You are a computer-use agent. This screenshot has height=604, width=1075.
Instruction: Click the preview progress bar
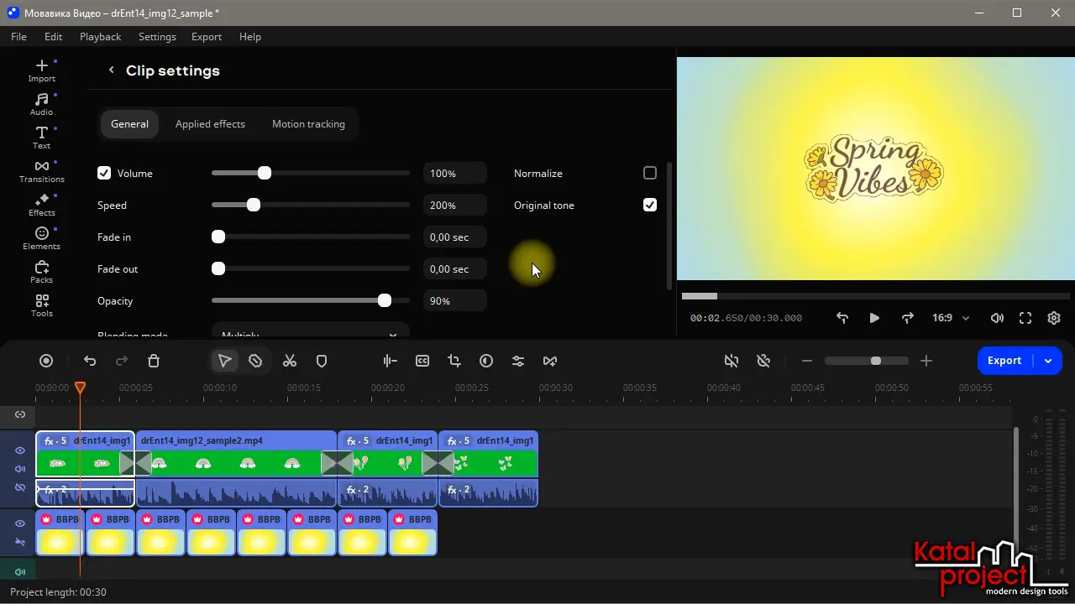point(876,296)
